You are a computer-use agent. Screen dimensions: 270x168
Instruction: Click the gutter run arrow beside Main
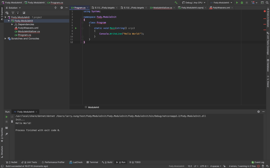click(x=76, y=28)
